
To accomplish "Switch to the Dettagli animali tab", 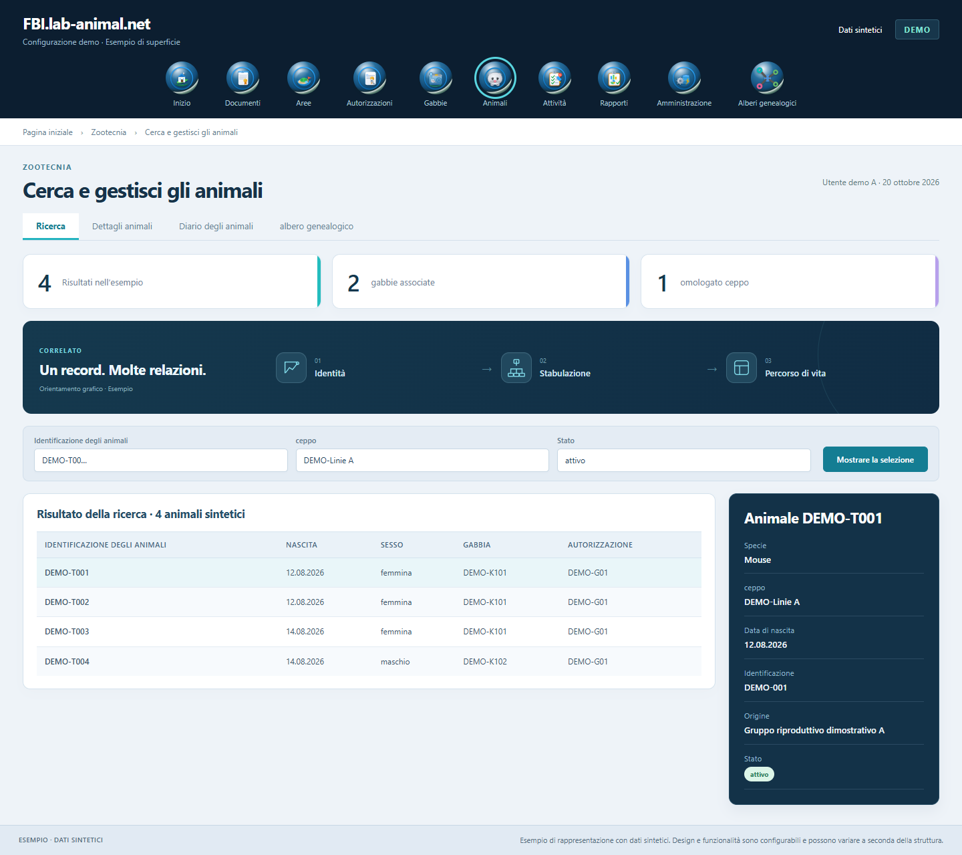I will [x=122, y=227].
